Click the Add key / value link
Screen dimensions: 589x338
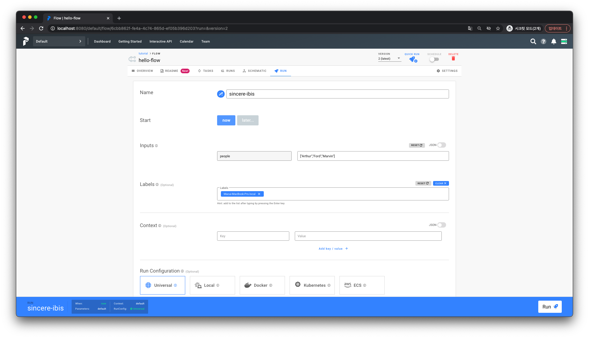pyautogui.click(x=333, y=249)
